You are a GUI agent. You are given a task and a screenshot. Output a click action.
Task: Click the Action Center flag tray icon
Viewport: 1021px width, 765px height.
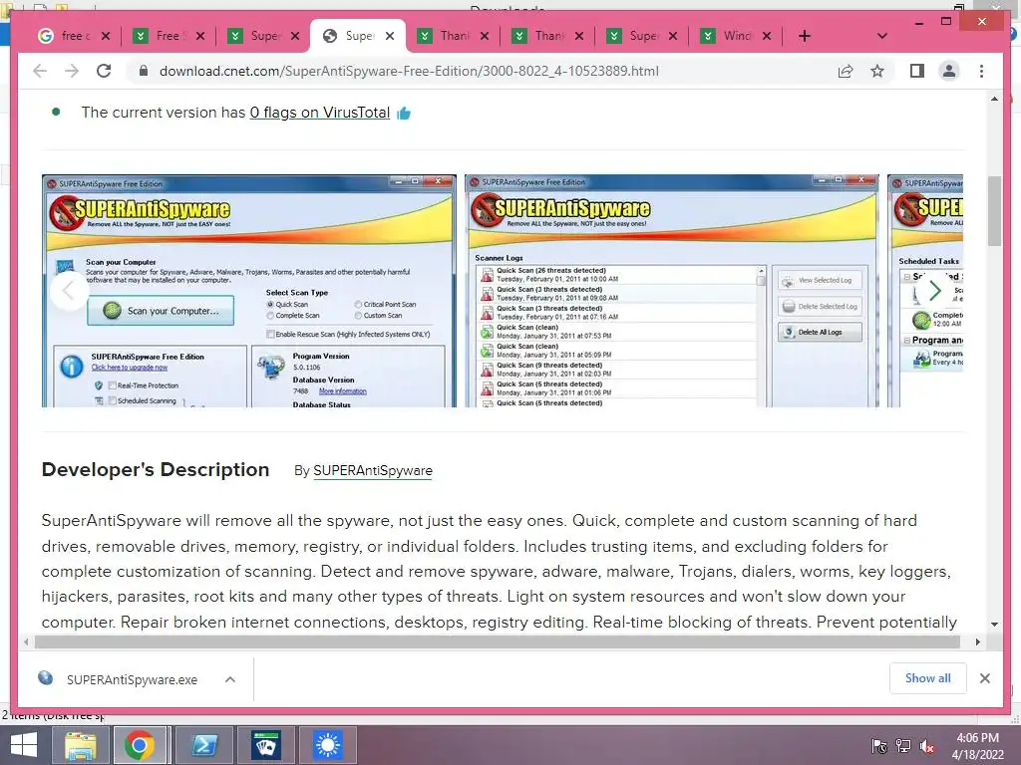879,746
